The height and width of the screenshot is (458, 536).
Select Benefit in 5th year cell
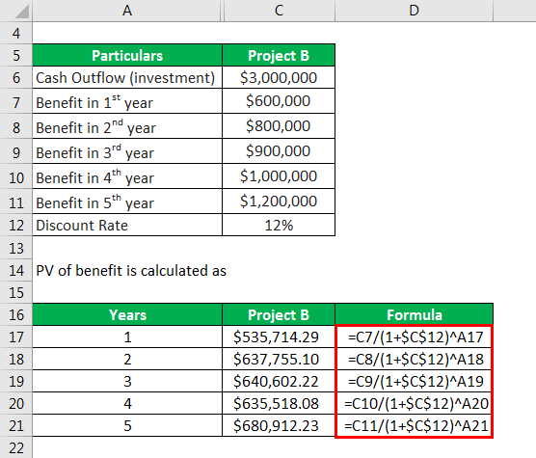coord(127,202)
